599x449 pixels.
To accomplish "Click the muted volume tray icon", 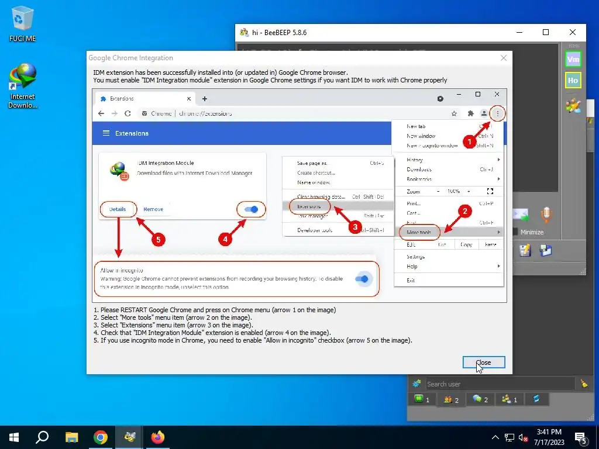I will click(523, 437).
